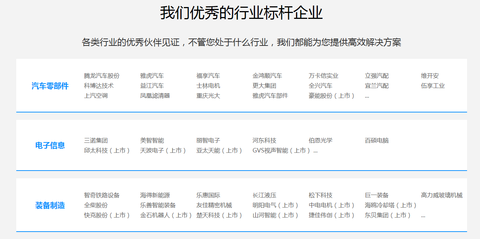480x239 pixels.
Task: Click the listing 东贝集团（上市）
Action: 388,215
